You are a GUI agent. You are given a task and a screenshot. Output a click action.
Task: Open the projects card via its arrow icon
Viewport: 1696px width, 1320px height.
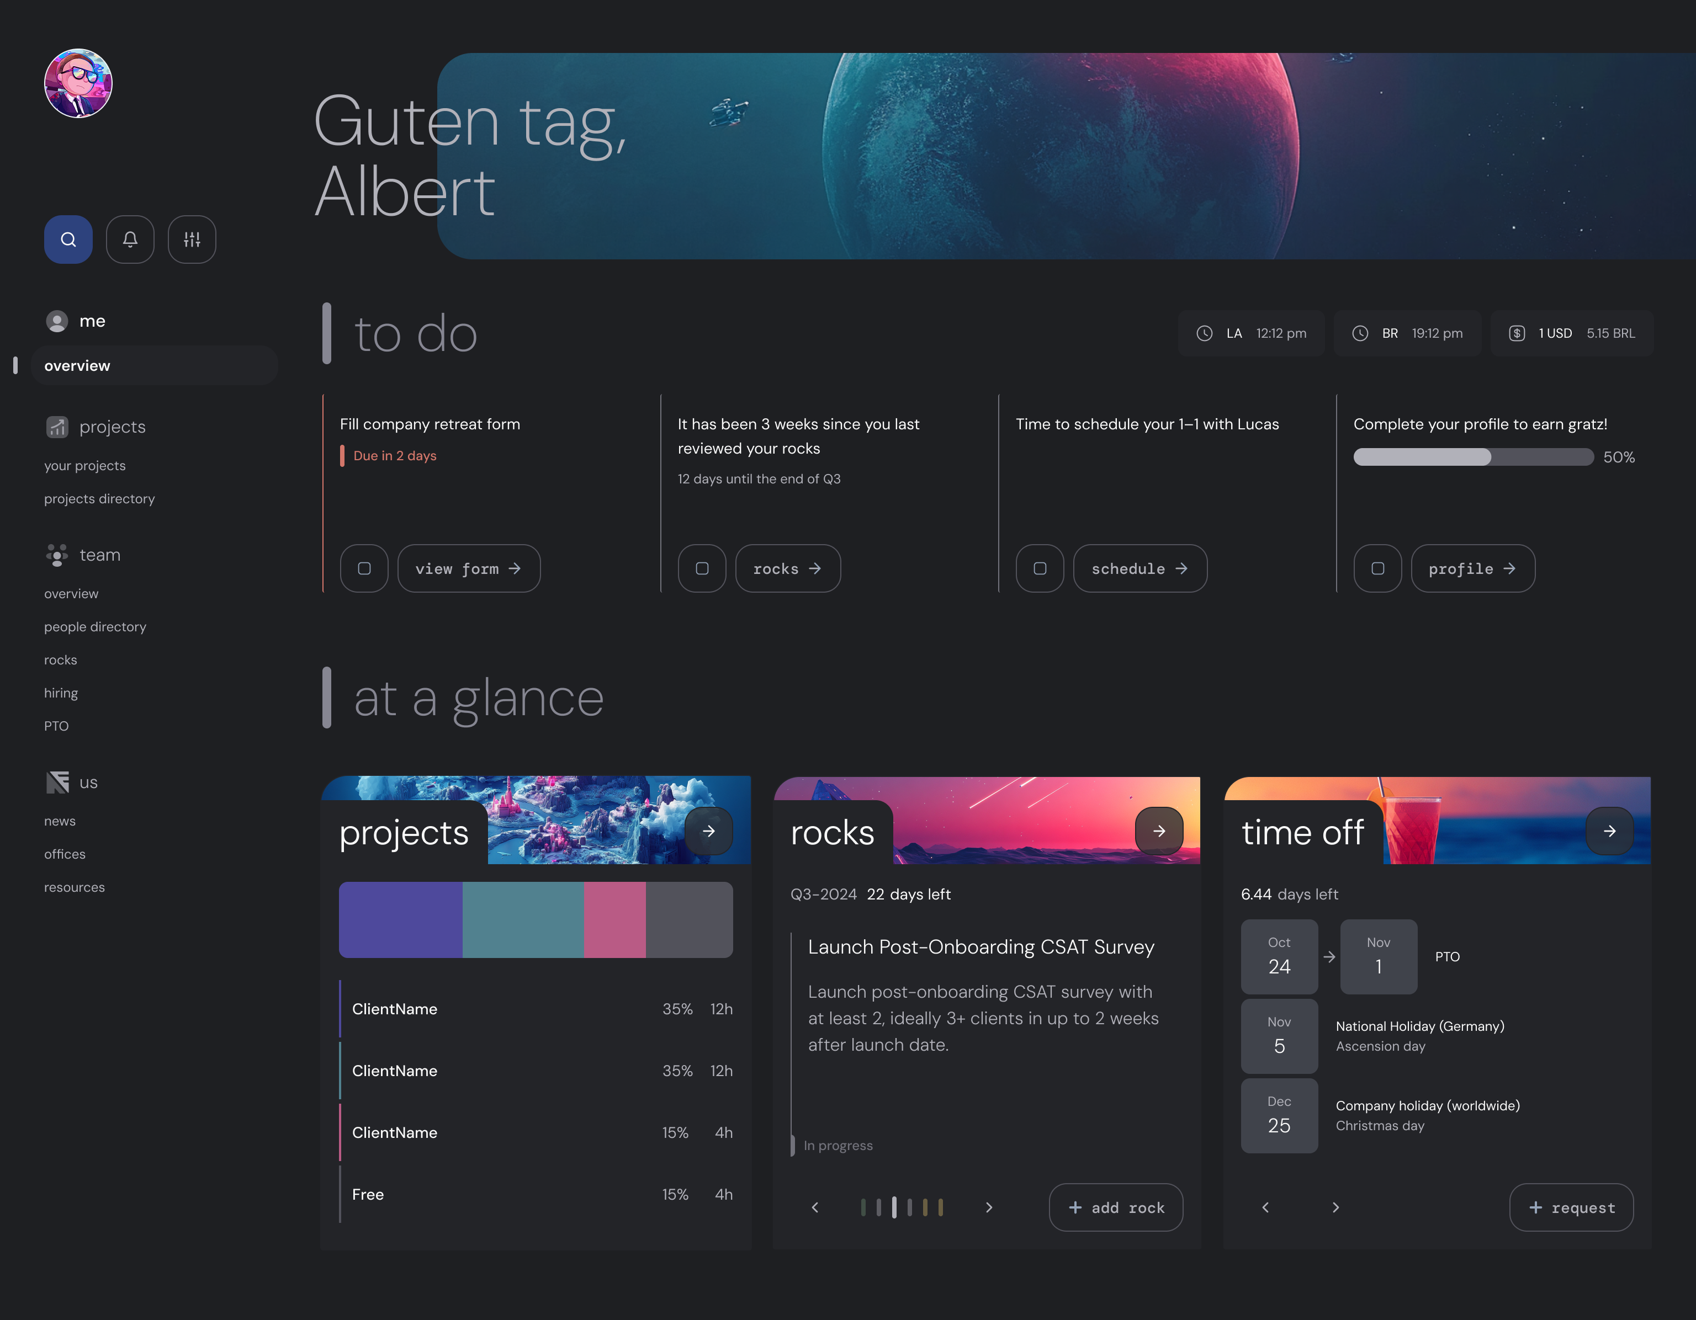point(709,831)
